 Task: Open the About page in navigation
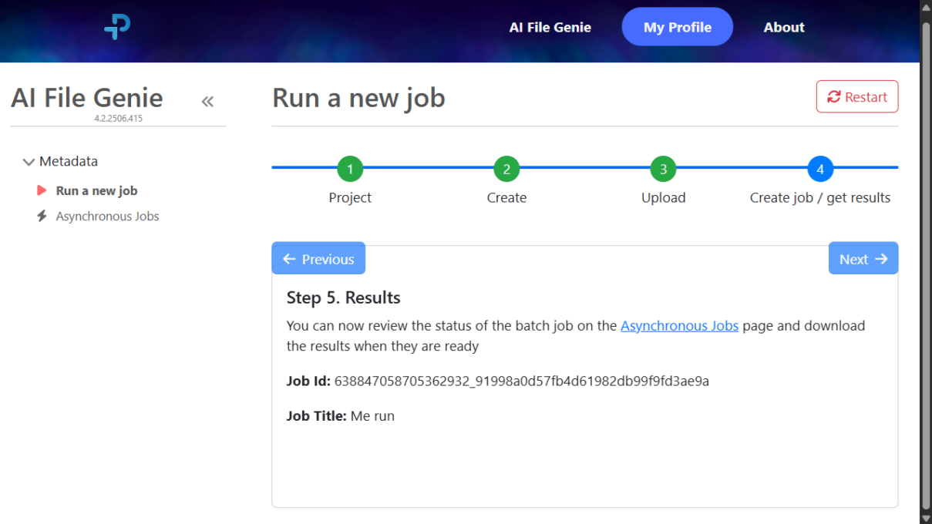[x=783, y=27]
